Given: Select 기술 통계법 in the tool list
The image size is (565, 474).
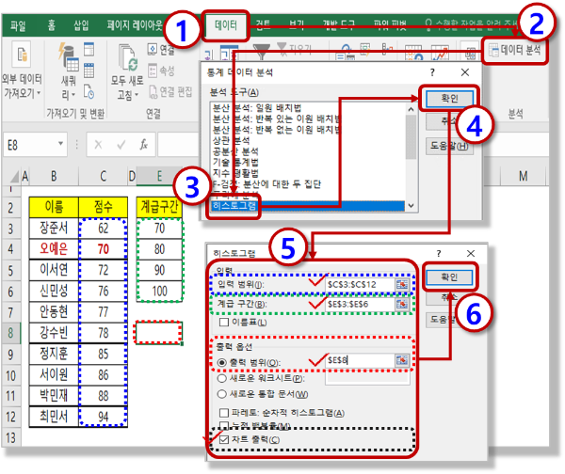Looking at the screenshot, I should (x=234, y=162).
